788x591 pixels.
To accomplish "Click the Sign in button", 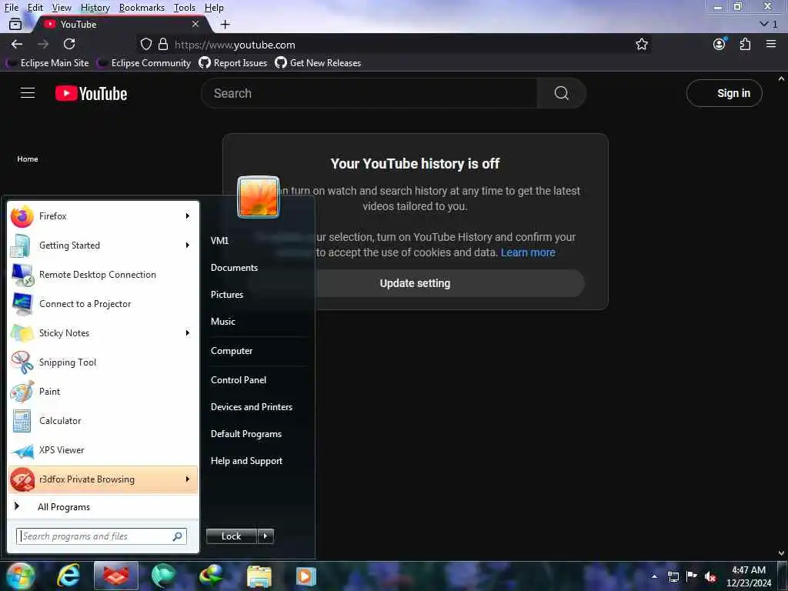I will (x=724, y=93).
